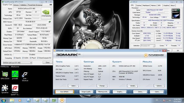Click the 3DMark Score value 21770
The height and width of the screenshot is (103, 184).
click(x=160, y=66)
